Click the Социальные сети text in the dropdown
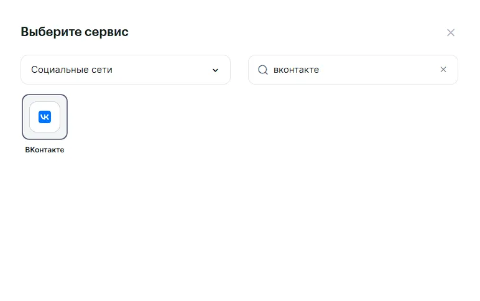This screenshot has width=480, height=301. pyautogui.click(x=72, y=70)
